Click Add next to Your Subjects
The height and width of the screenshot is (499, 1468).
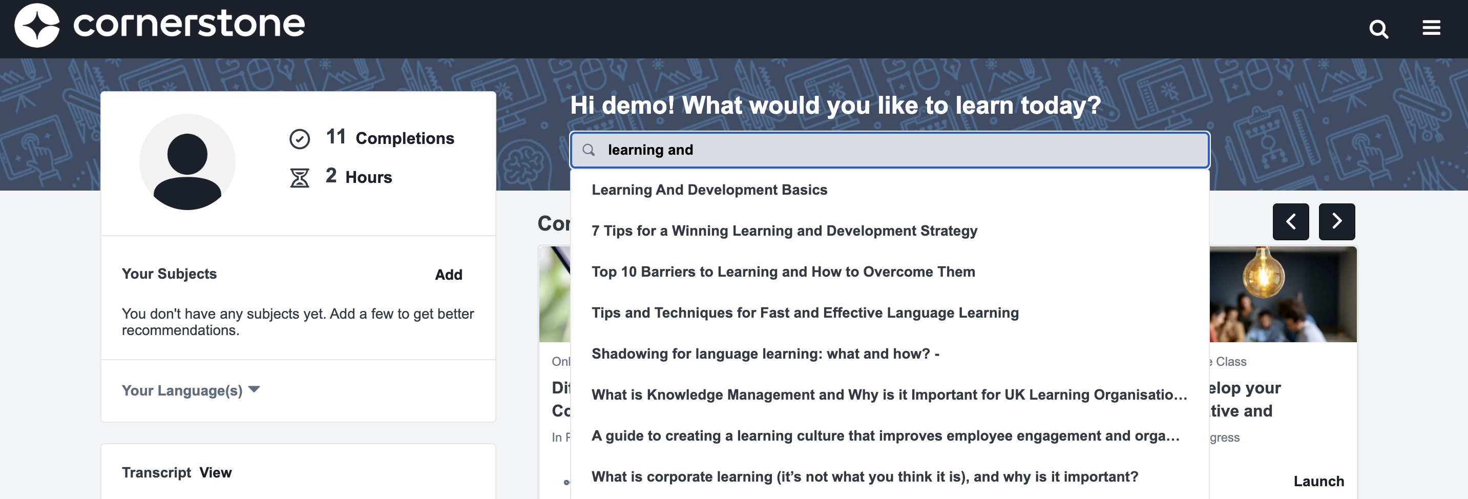(x=449, y=275)
